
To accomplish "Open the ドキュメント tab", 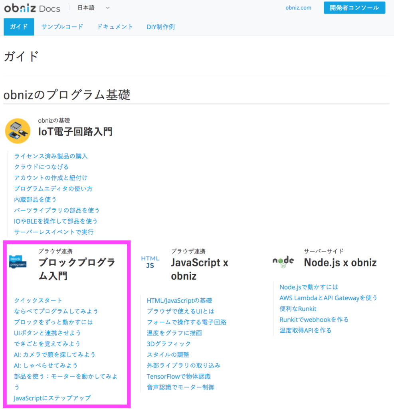I will 115,27.
